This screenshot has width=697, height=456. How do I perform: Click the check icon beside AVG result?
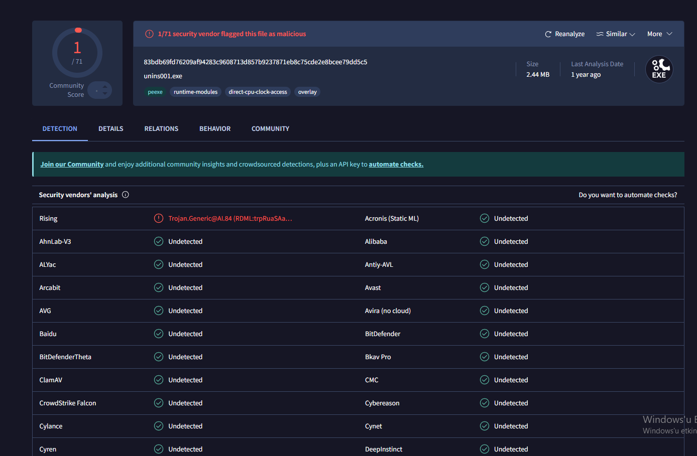click(x=159, y=311)
